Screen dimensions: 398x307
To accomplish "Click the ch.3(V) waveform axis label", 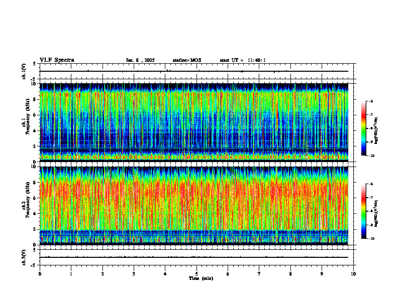I will coord(24,257).
